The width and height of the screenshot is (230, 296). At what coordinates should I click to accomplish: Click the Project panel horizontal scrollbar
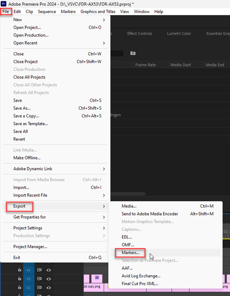coord(128,194)
